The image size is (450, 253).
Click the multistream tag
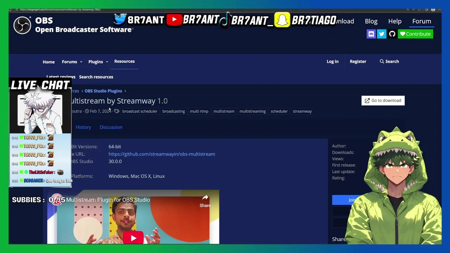pos(224,111)
